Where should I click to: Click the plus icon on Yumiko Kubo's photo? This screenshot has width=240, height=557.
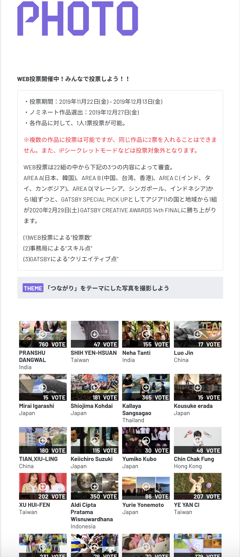(x=146, y=440)
